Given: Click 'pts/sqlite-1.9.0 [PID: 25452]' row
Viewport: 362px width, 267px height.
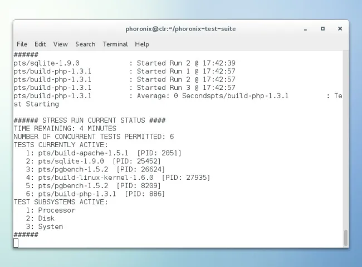Looking at the screenshot, I should coord(93,161).
